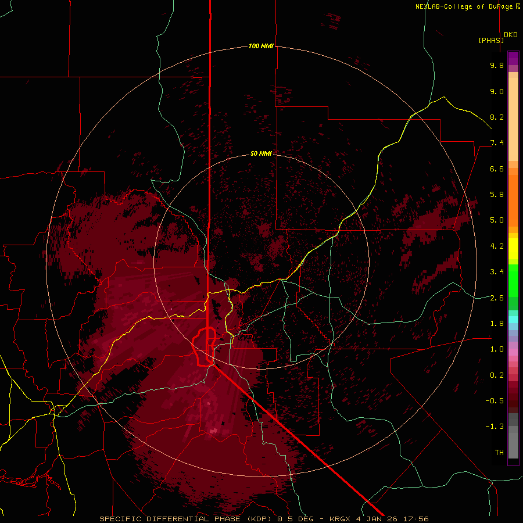Click the 3.4 scale value
The image size is (523, 523).
(x=497, y=272)
